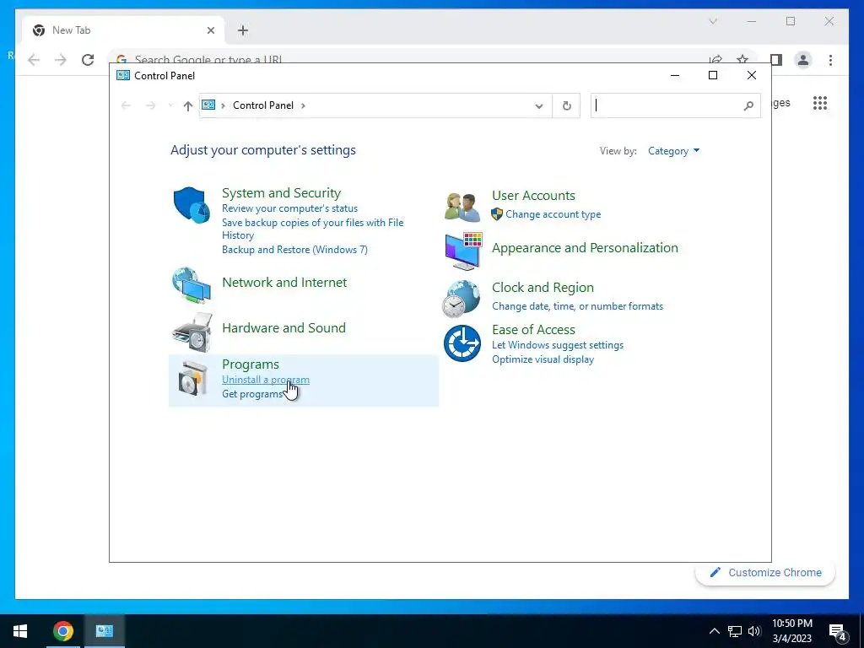Screen dimensions: 864x648
Task: Click Uninstall a program link
Action: (x=266, y=380)
